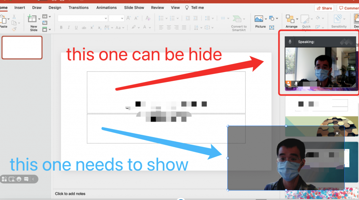The width and height of the screenshot is (359, 200).
Task: Click the emoji reaction icon in floating toolbar
Action: [19, 179]
